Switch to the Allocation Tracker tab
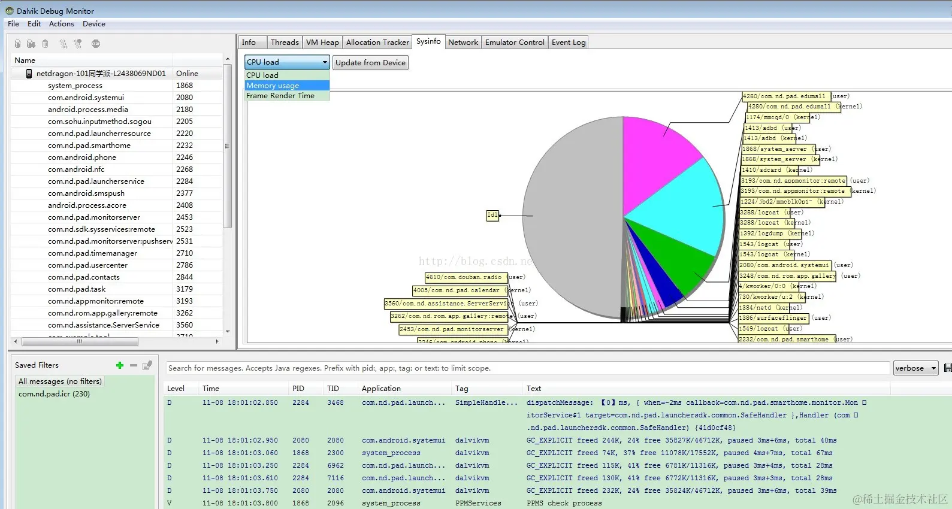The image size is (952, 509). click(x=377, y=43)
